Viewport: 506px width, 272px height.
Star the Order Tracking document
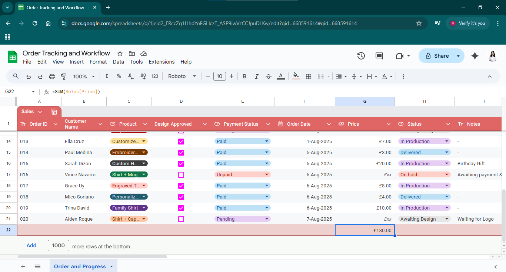coord(120,54)
